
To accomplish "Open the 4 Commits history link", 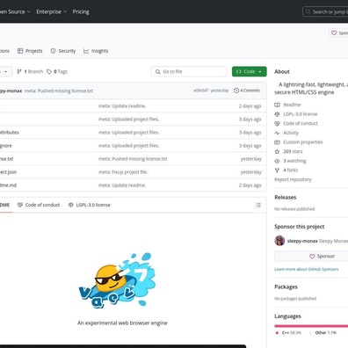I will pyautogui.click(x=247, y=91).
